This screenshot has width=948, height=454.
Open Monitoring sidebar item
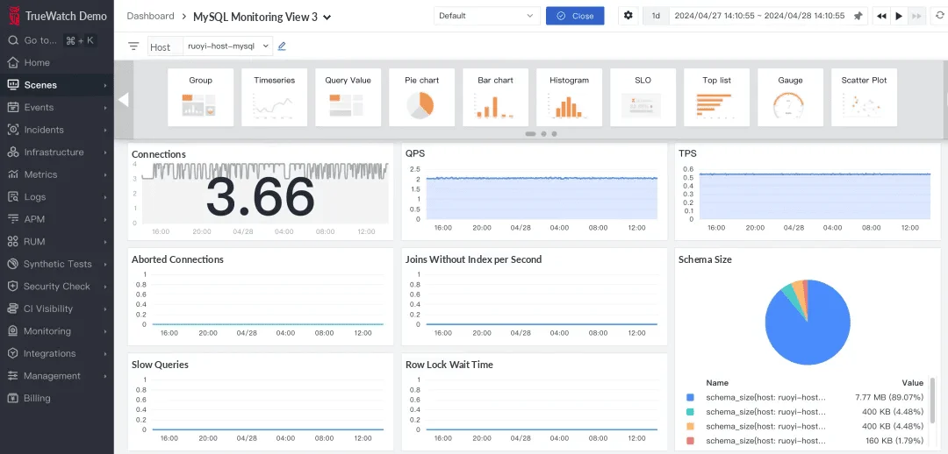(57, 330)
